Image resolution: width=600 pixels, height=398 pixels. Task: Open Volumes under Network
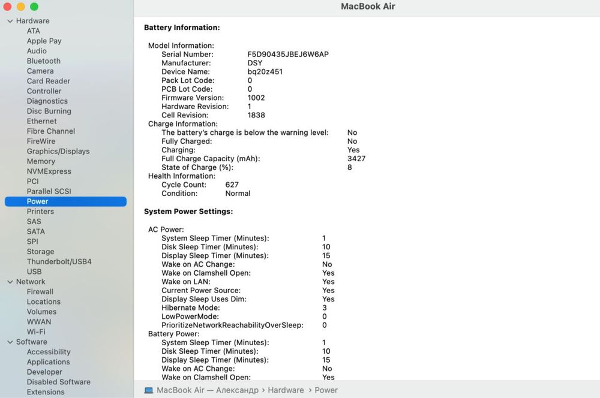41,312
